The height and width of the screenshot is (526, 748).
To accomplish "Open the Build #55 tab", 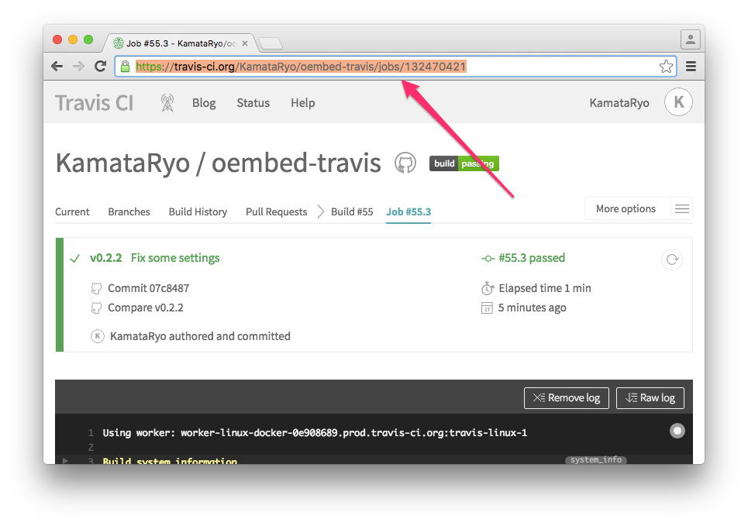I will pos(352,211).
